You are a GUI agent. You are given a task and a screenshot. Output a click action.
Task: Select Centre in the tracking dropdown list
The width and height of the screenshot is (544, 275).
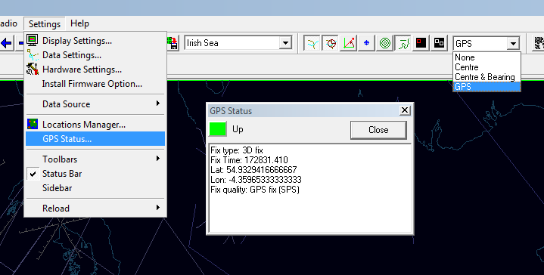(486, 67)
